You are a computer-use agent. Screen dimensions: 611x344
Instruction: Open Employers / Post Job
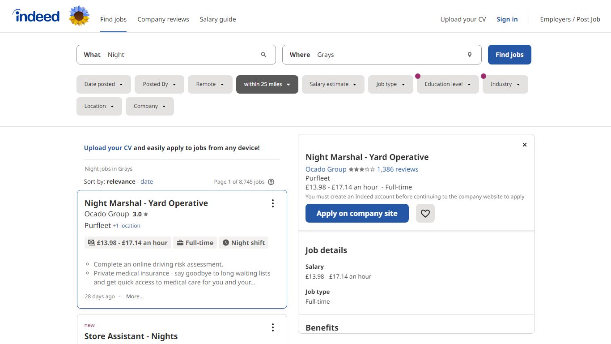[570, 19]
